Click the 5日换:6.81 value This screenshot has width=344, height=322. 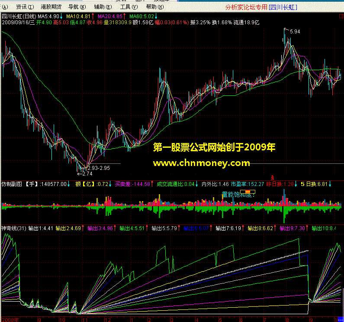tap(314, 184)
